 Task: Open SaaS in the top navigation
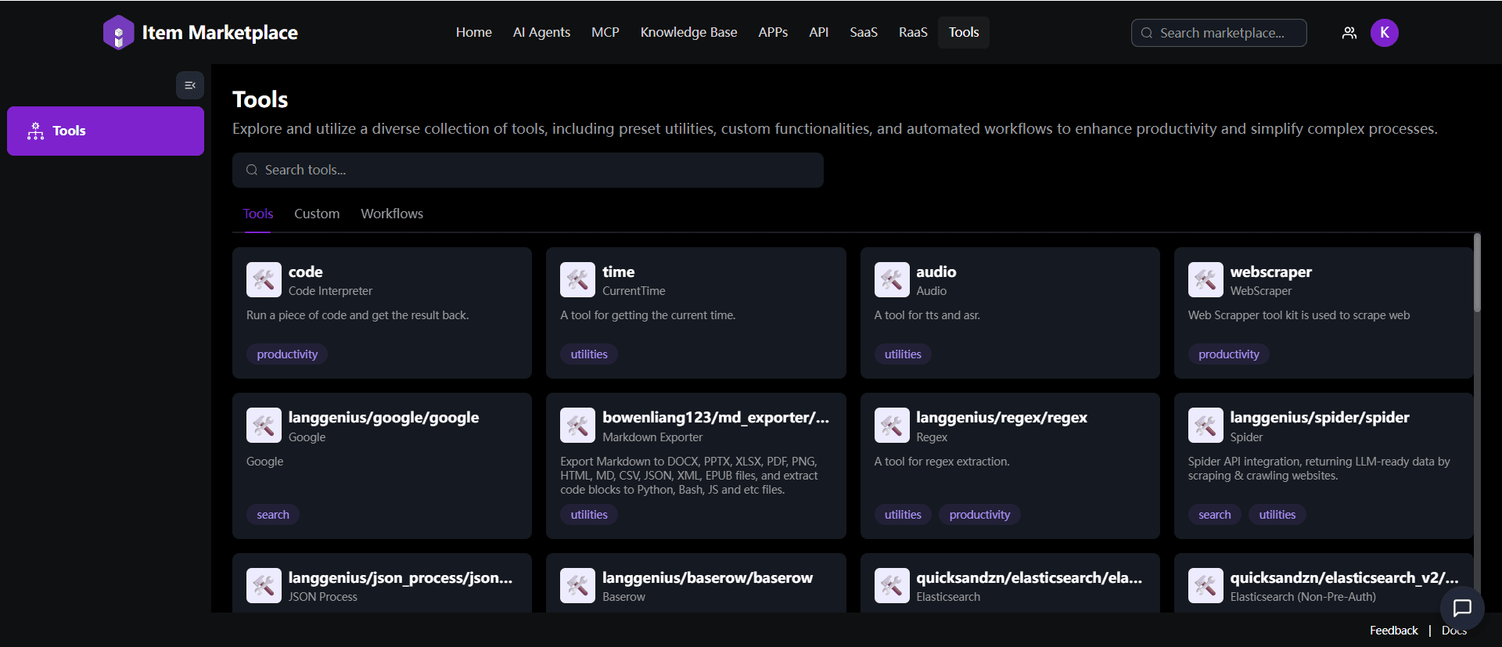[x=864, y=32]
